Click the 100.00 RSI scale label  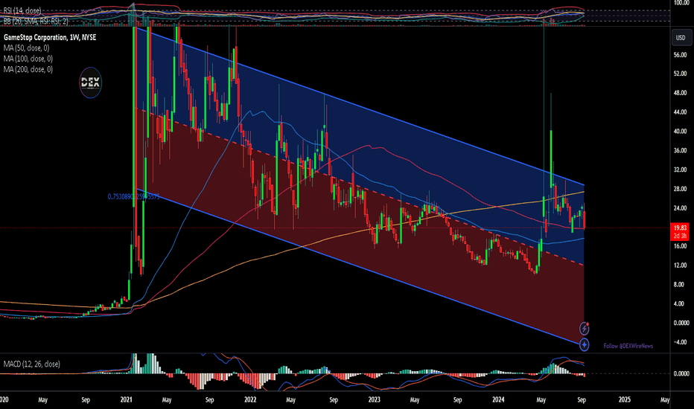pos(681,3)
